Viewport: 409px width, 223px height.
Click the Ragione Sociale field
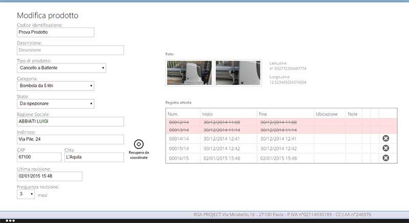point(71,122)
